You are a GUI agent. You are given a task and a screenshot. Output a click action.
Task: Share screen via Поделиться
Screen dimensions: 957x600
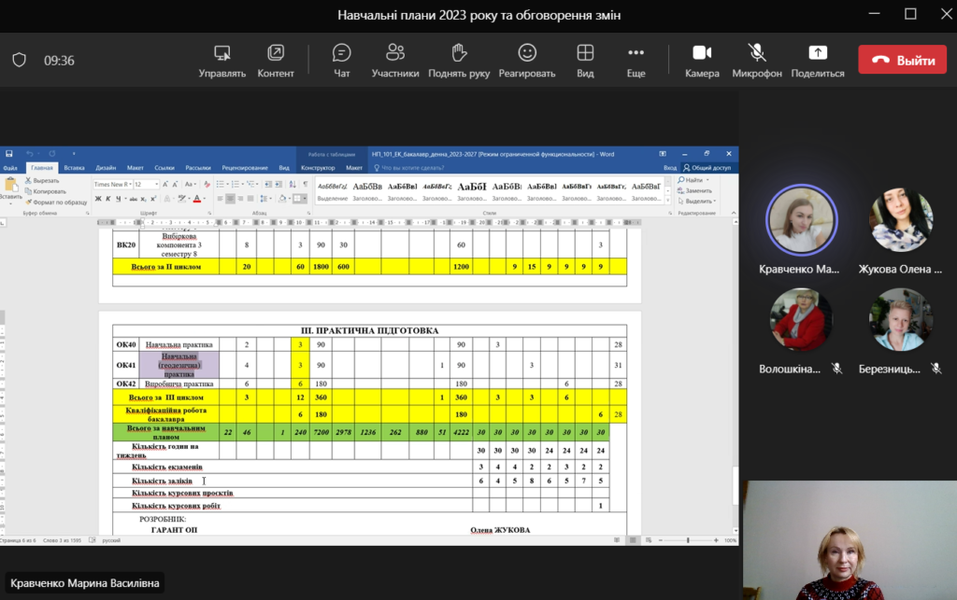(817, 61)
